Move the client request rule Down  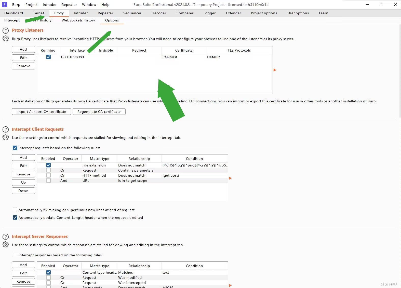pyautogui.click(x=23, y=191)
